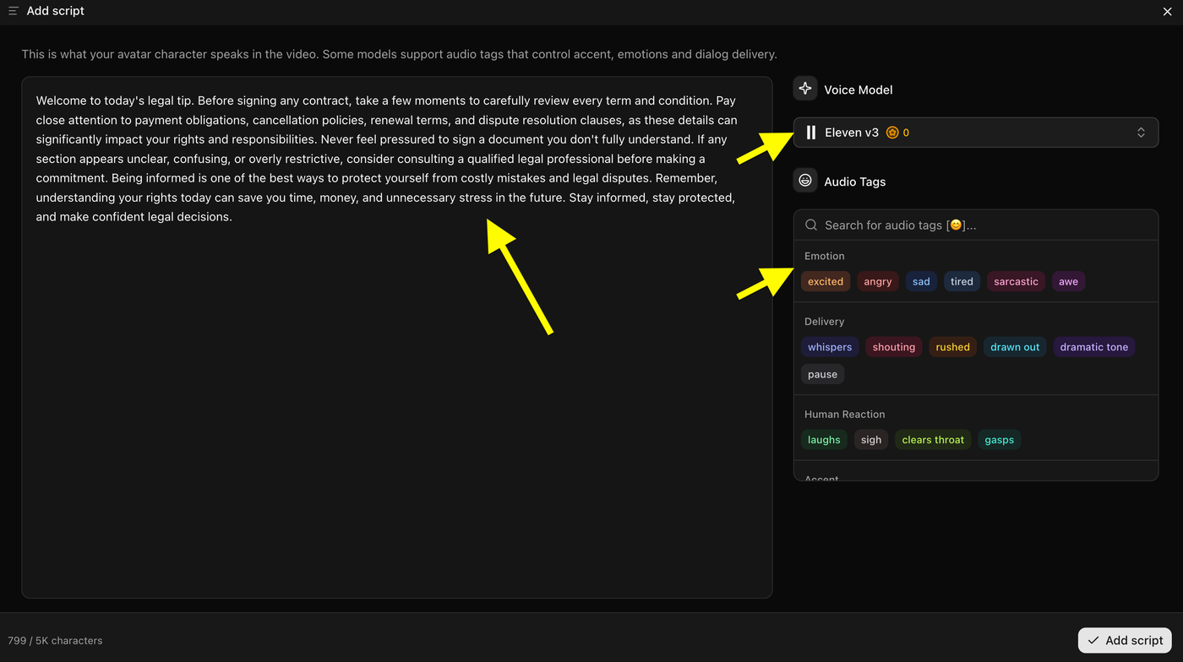Click the search magnifier icon in audio tags
The image size is (1183, 662).
(x=811, y=225)
